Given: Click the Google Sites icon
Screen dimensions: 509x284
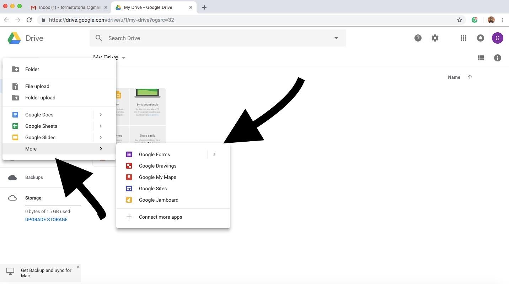Looking at the screenshot, I should point(129,189).
